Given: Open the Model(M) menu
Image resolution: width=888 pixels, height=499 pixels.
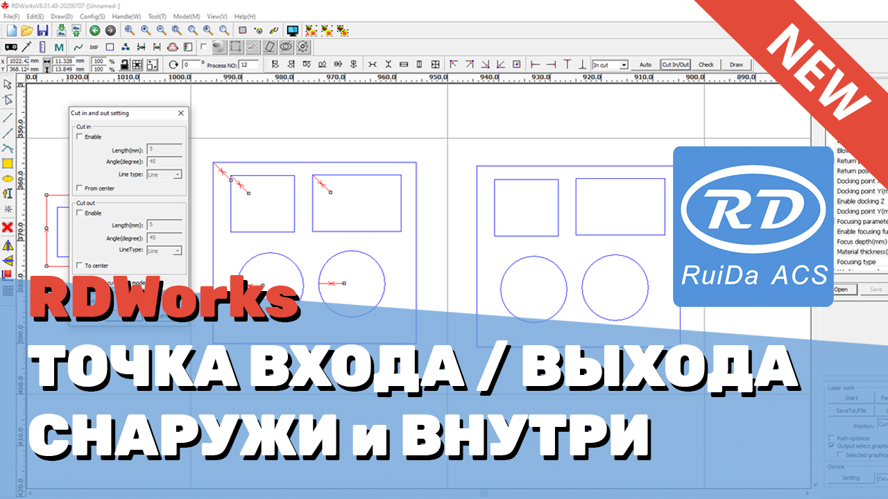Looking at the screenshot, I should click(187, 16).
